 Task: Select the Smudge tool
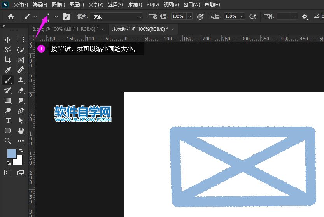click(x=21, y=100)
